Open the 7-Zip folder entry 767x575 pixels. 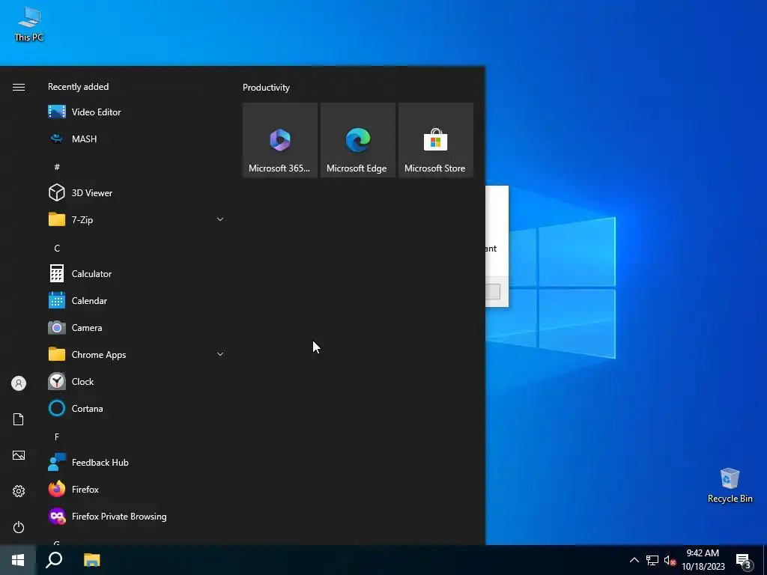pyautogui.click(x=136, y=219)
